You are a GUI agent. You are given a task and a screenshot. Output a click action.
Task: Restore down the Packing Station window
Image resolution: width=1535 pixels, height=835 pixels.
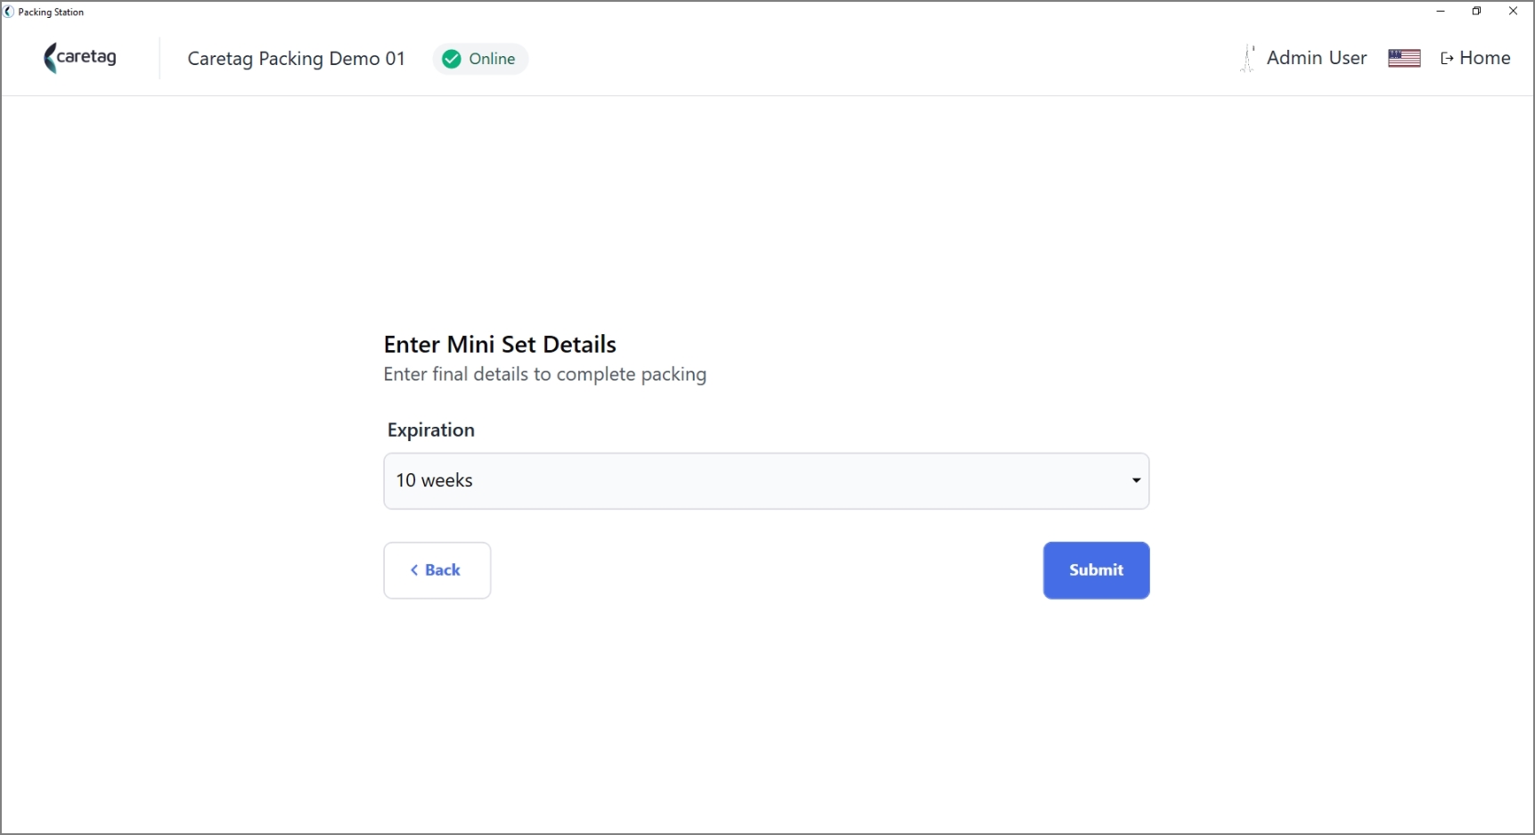(x=1476, y=12)
